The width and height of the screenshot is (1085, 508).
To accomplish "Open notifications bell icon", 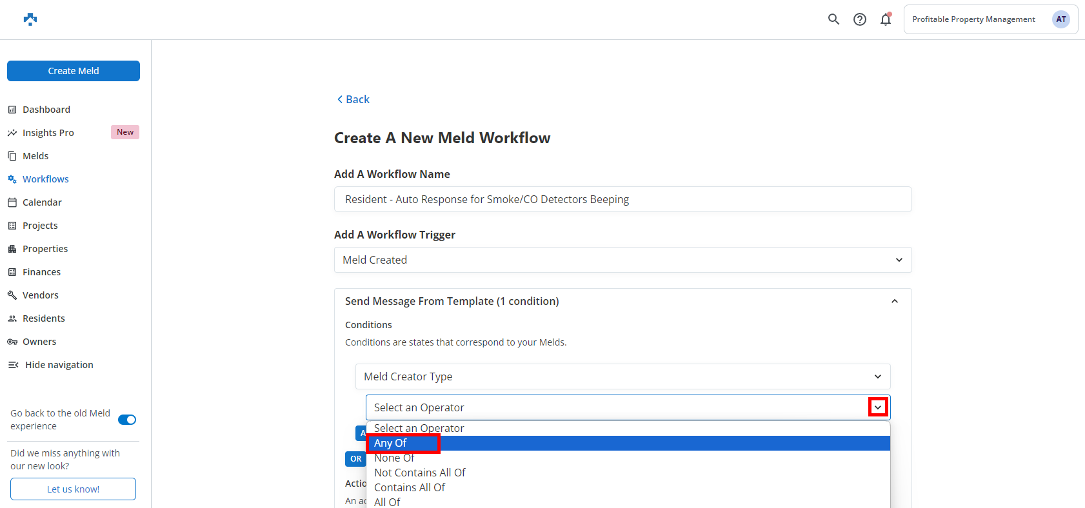I will pyautogui.click(x=886, y=19).
